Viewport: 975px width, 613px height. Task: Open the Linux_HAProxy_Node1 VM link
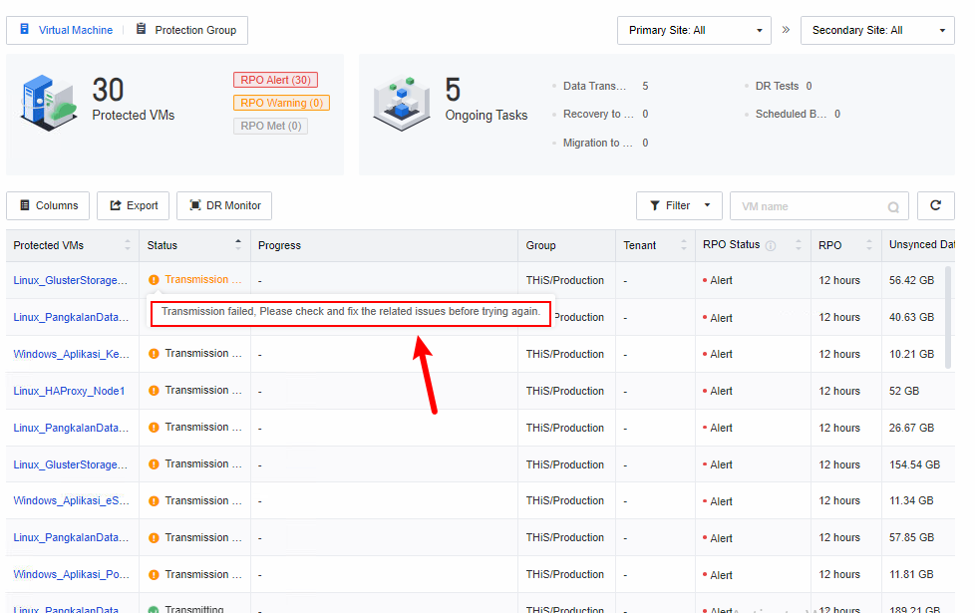pyautogui.click(x=69, y=391)
